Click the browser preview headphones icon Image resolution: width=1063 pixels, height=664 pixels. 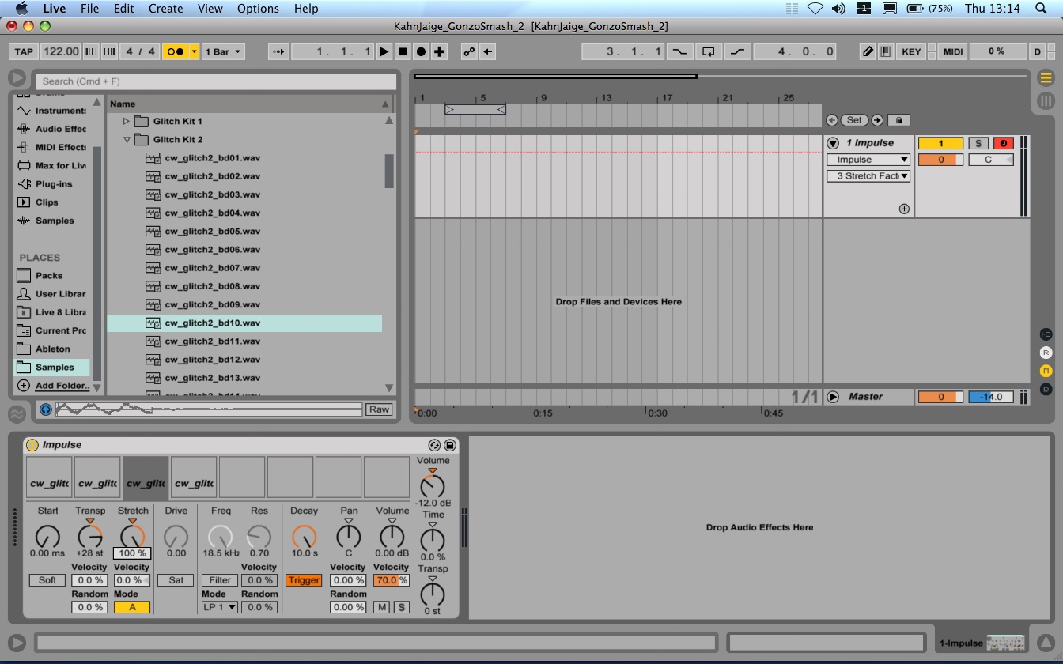pyautogui.click(x=46, y=409)
